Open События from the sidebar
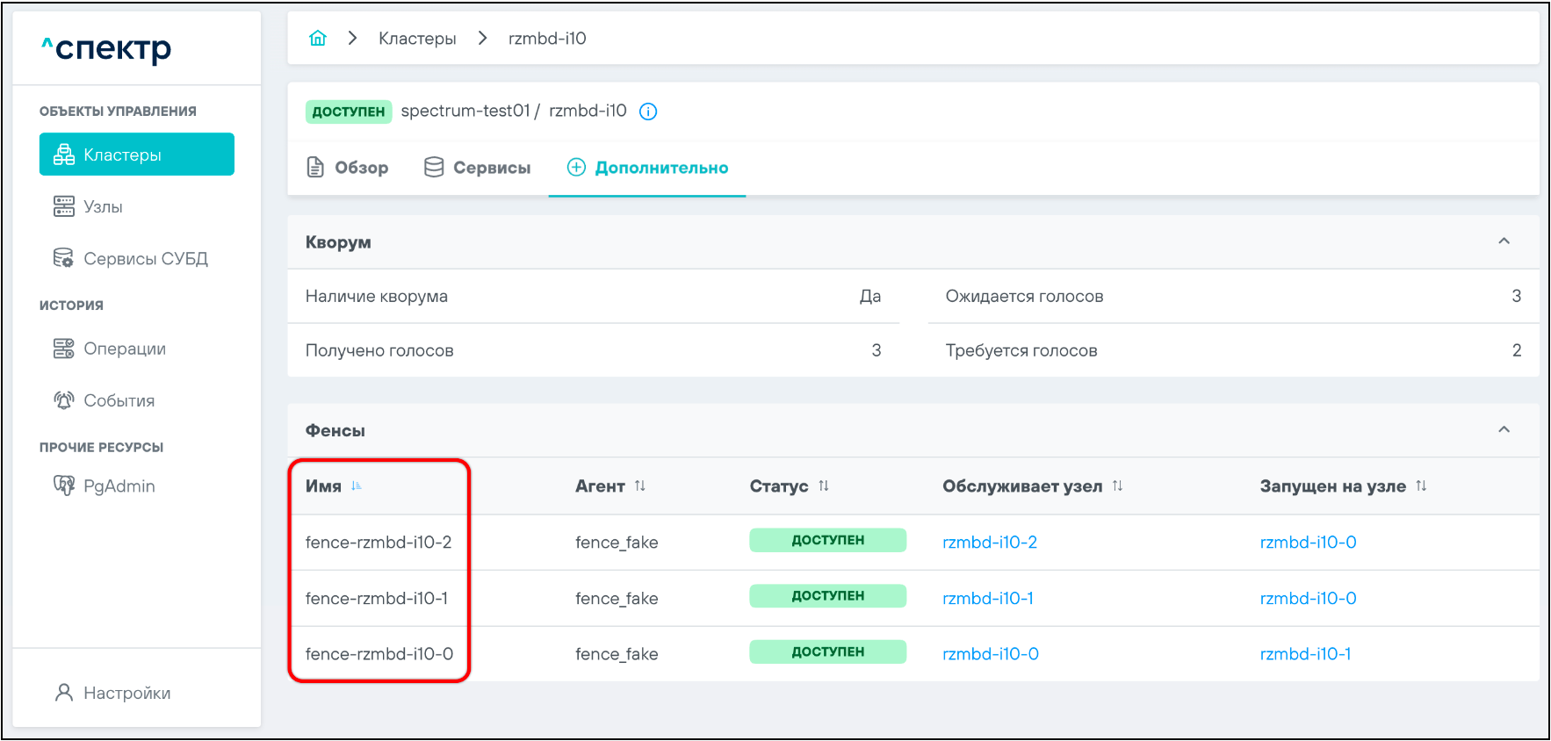 [x=119, y=401]
